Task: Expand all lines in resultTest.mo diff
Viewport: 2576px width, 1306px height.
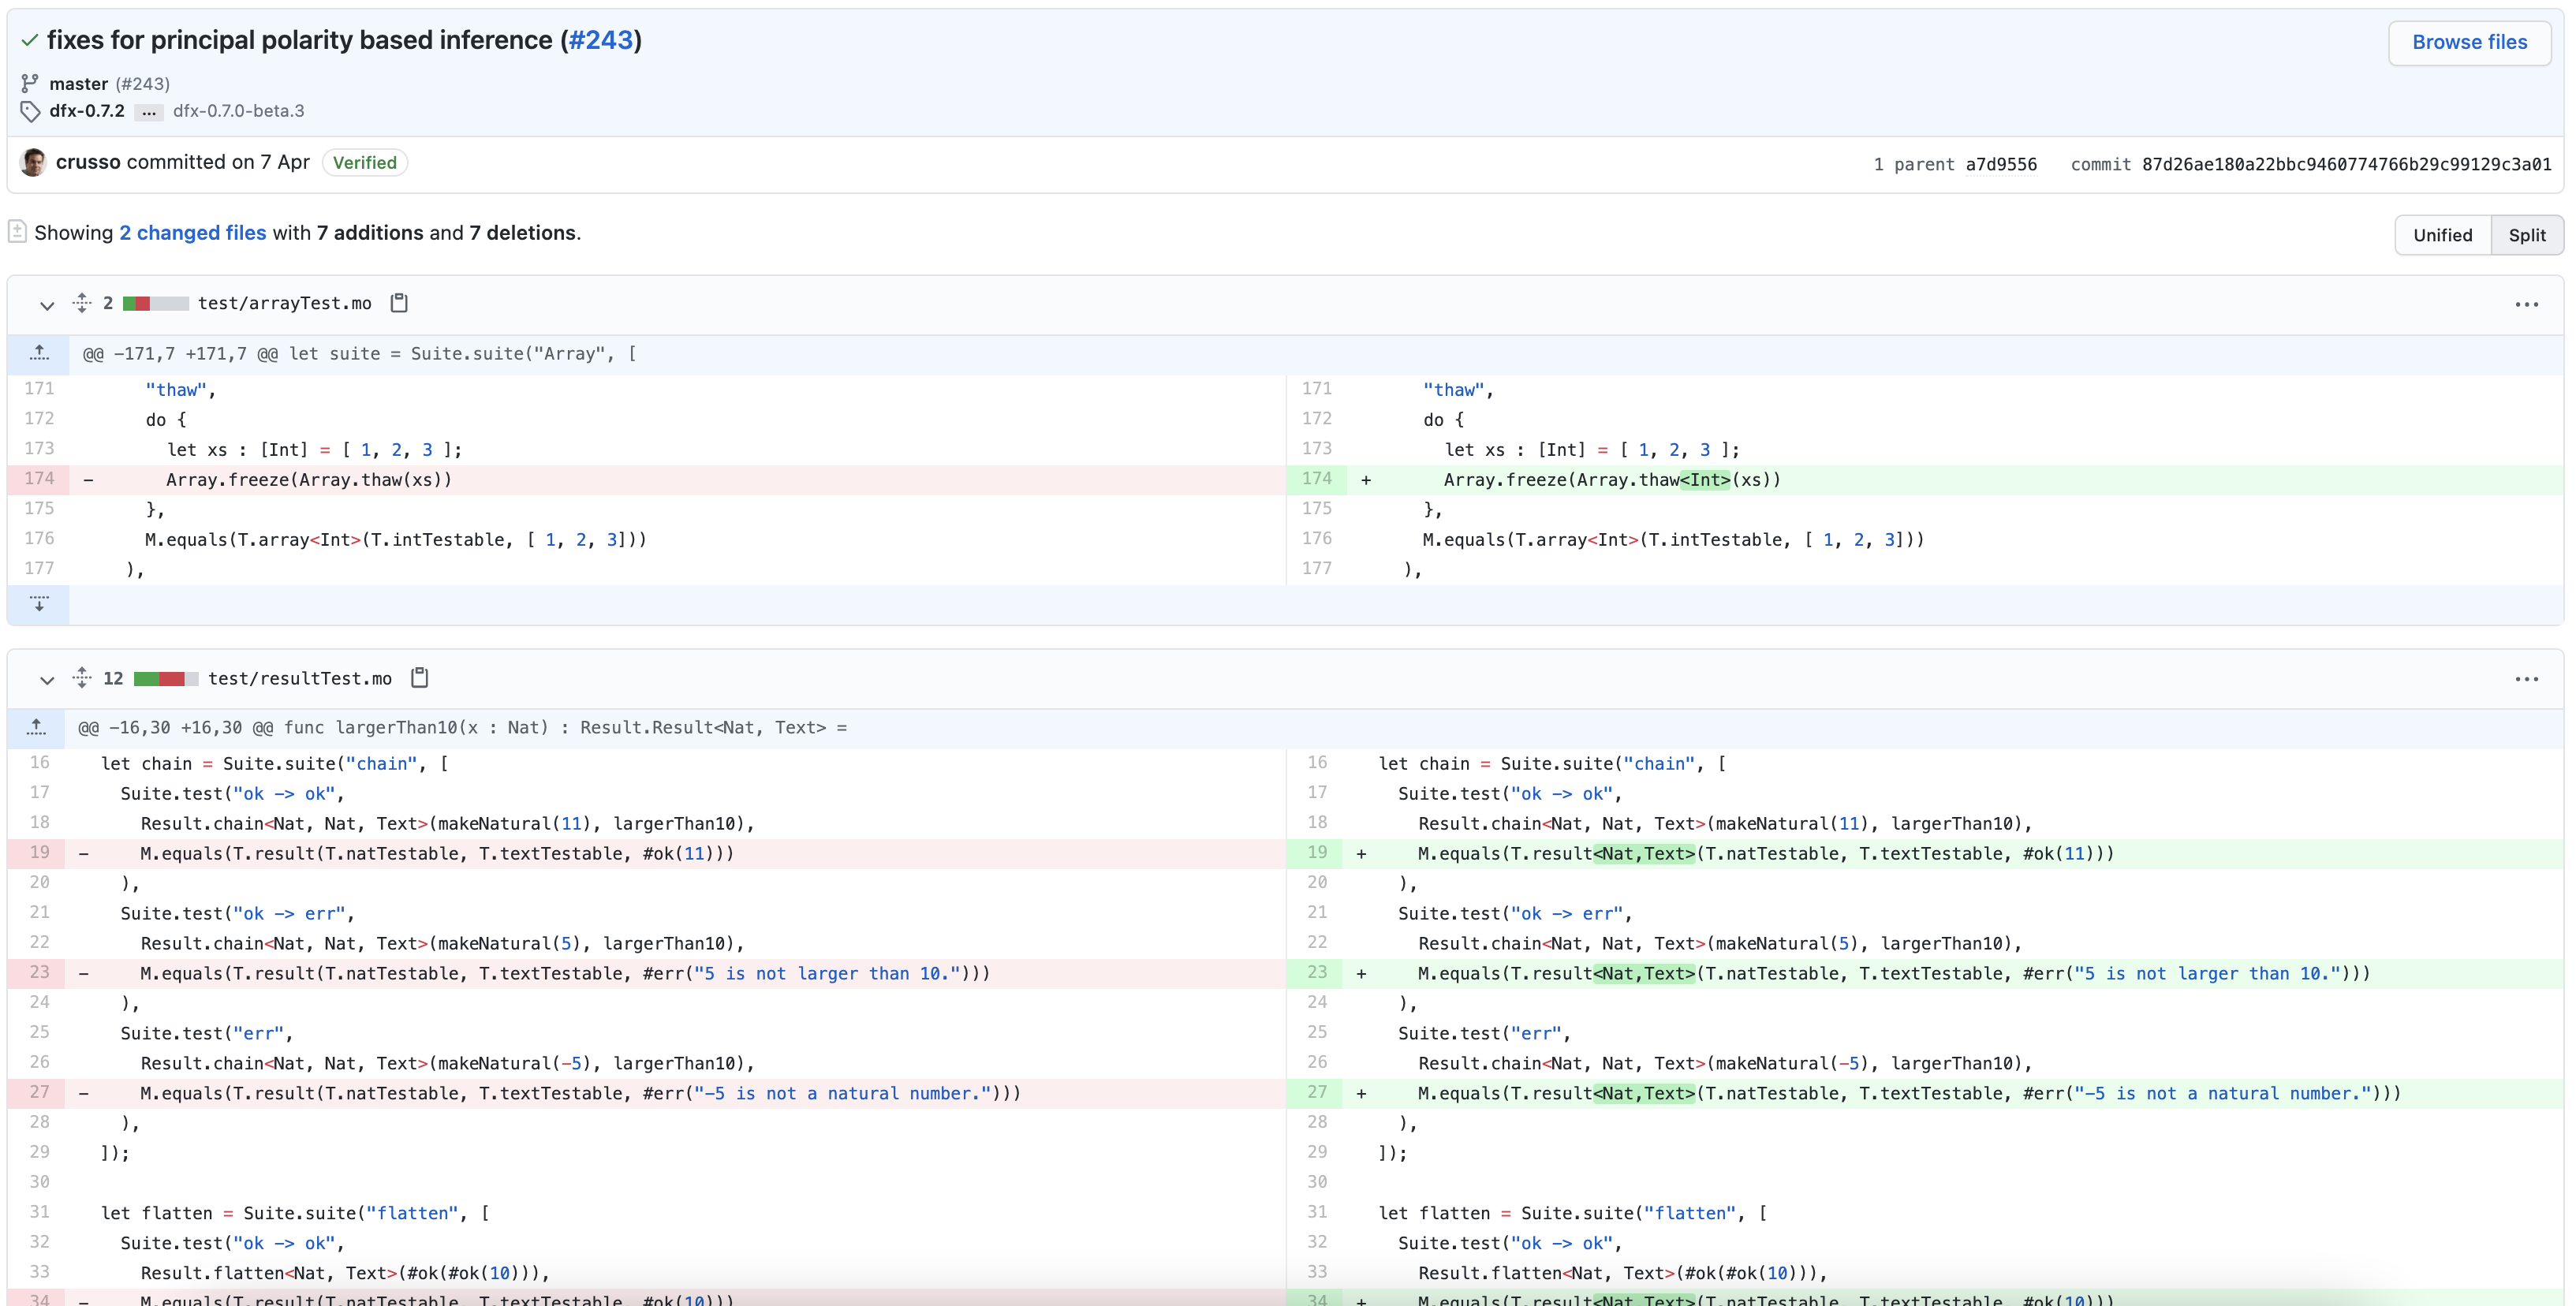Action: click(x=82, y=678)
